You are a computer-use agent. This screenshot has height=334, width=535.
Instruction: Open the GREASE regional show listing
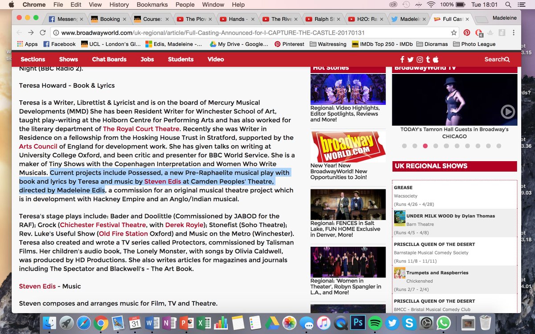(x=403, y=187)
